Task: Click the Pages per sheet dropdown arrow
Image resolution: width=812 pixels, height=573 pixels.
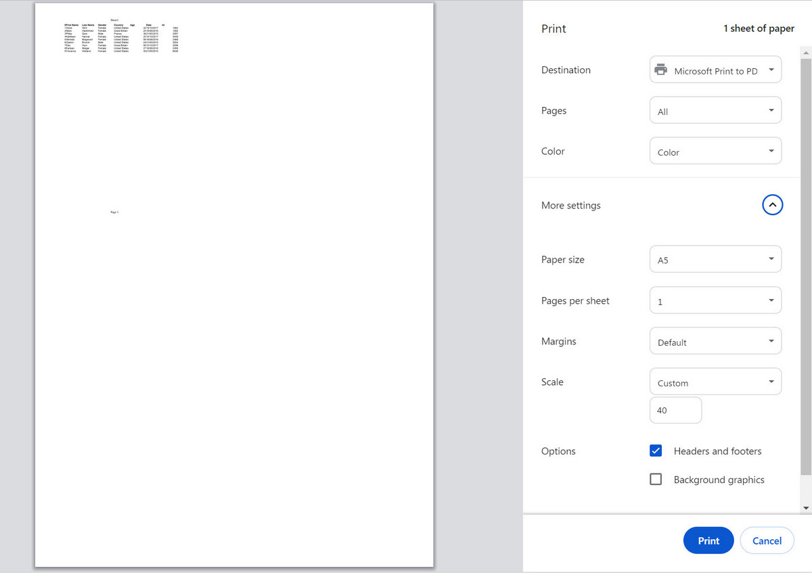Action: pos(770,300)
